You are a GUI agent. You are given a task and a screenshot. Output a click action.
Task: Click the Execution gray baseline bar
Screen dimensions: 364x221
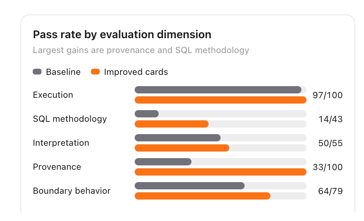(x=218, y=90)
